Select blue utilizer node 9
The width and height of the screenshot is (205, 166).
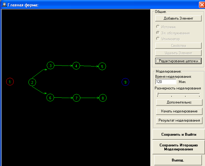[x=125, y=82]
